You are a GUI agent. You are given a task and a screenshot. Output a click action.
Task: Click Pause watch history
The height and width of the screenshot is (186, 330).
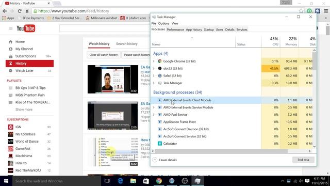point(137,55)
